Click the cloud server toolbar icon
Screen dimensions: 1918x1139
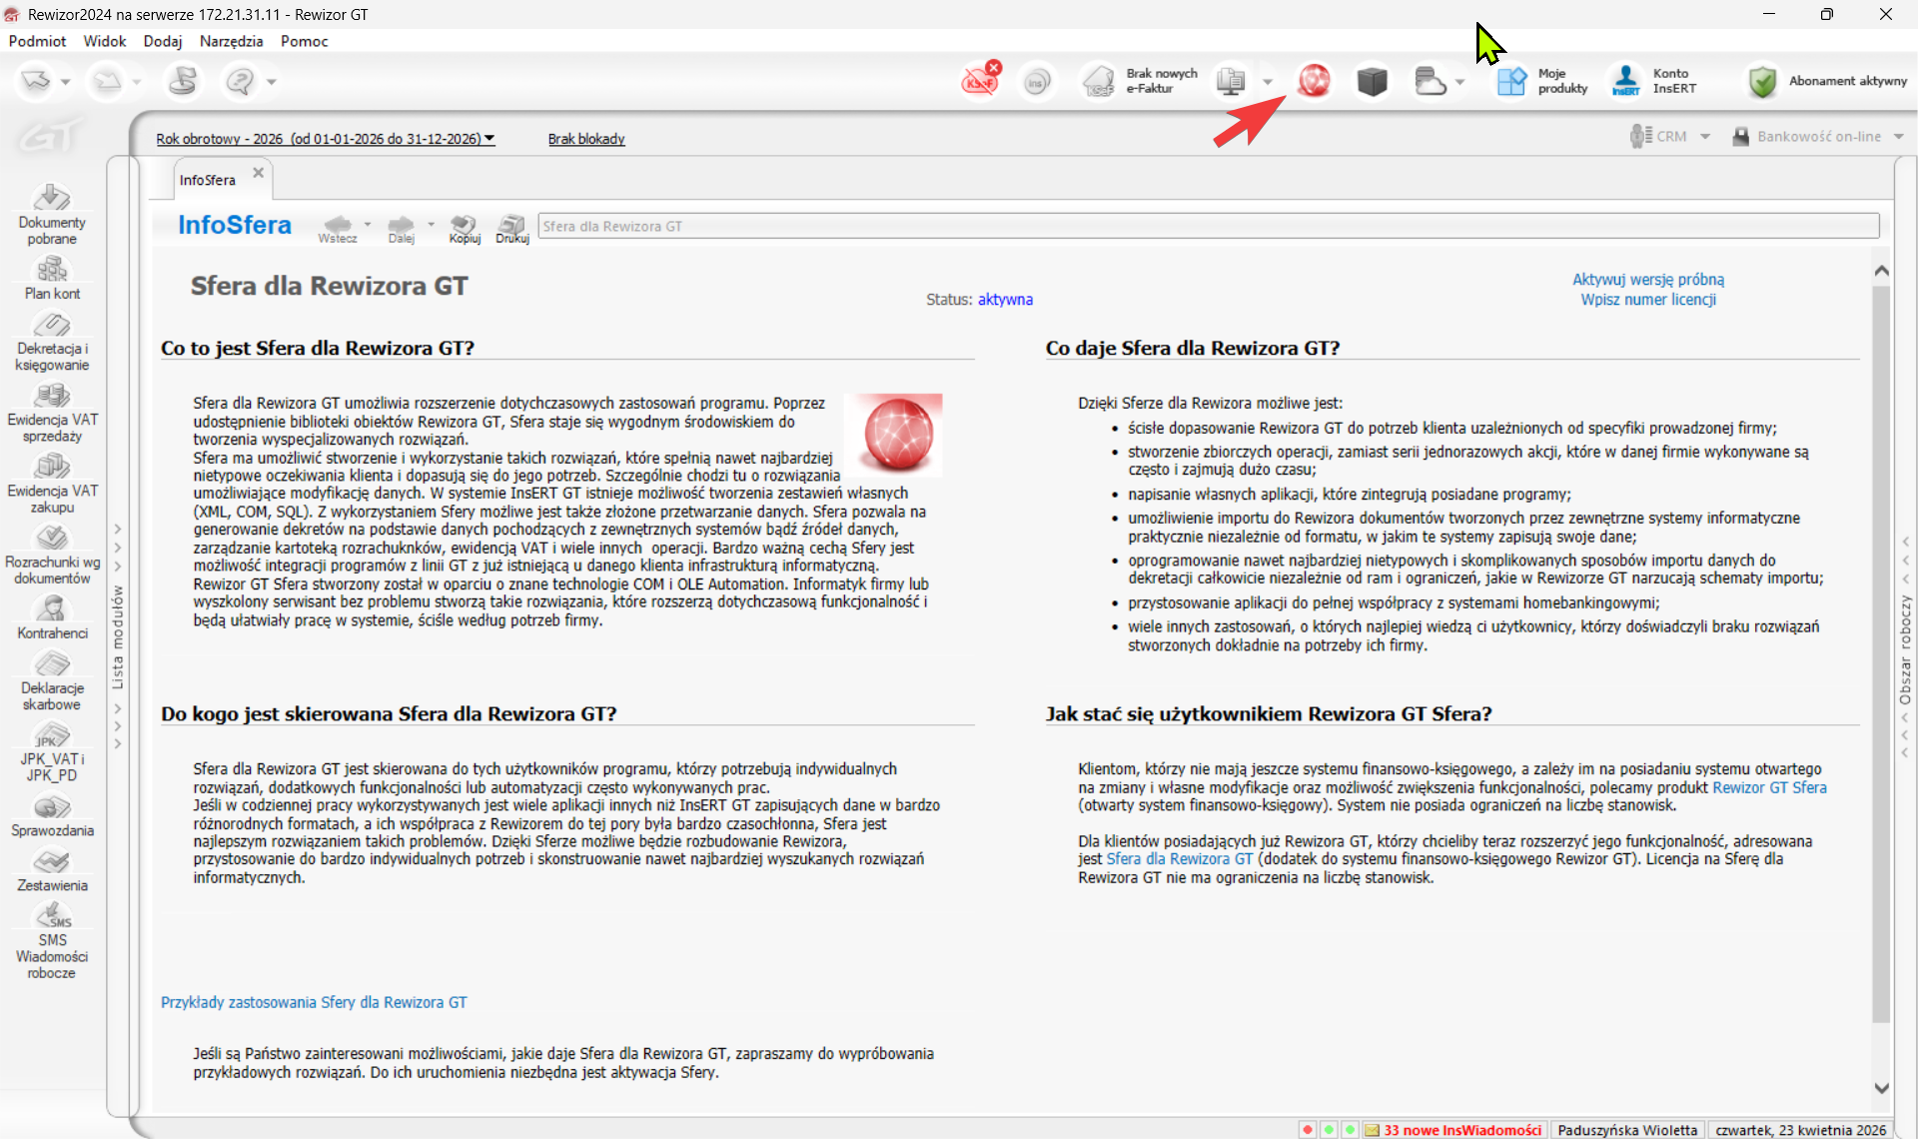coord(1430,81)
